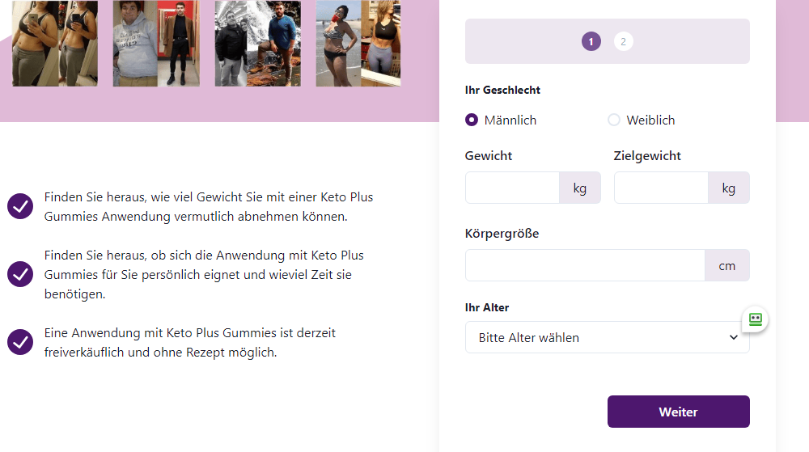The height and width of the screenshot is (452, 809).
Task: Focus the Gewicht input field
Action: pos(512,188)
